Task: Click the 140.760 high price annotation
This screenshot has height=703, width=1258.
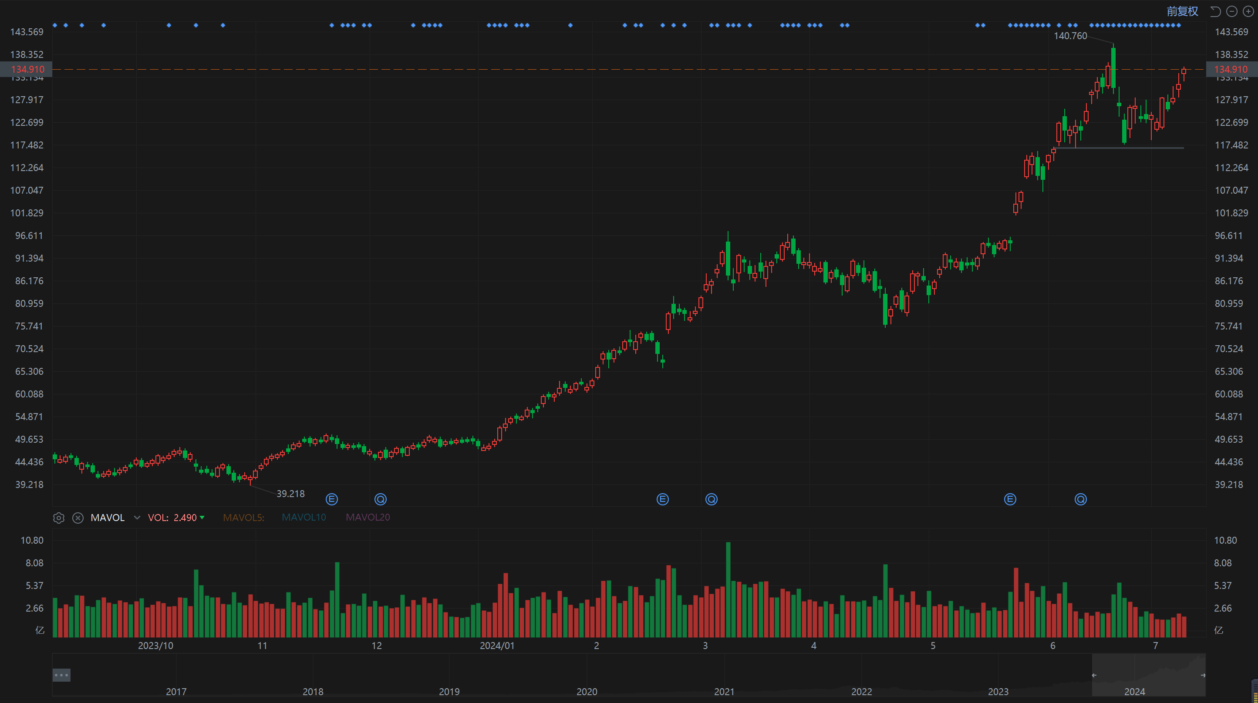Action: tap(1070, 36)
